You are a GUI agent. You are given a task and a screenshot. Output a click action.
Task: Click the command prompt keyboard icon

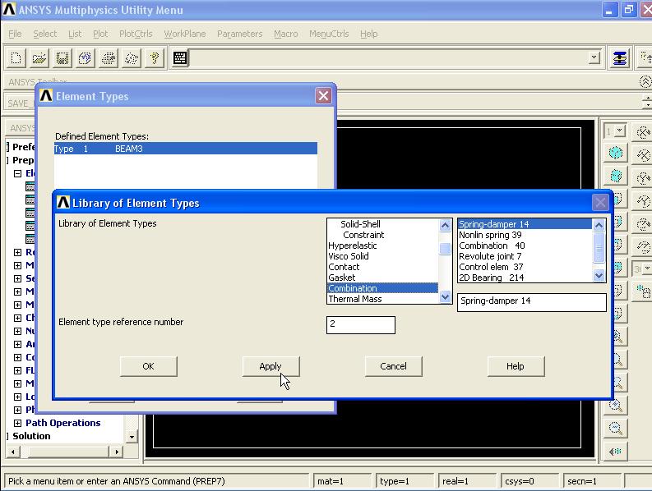(180, 58)
